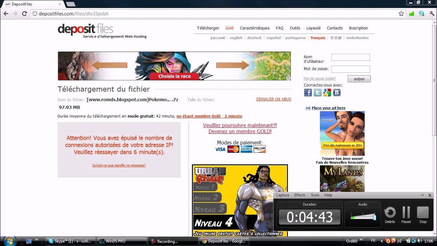Open the Loyauté menu item
This screenshot has width=437, height=246.
[x=313, y=28]
